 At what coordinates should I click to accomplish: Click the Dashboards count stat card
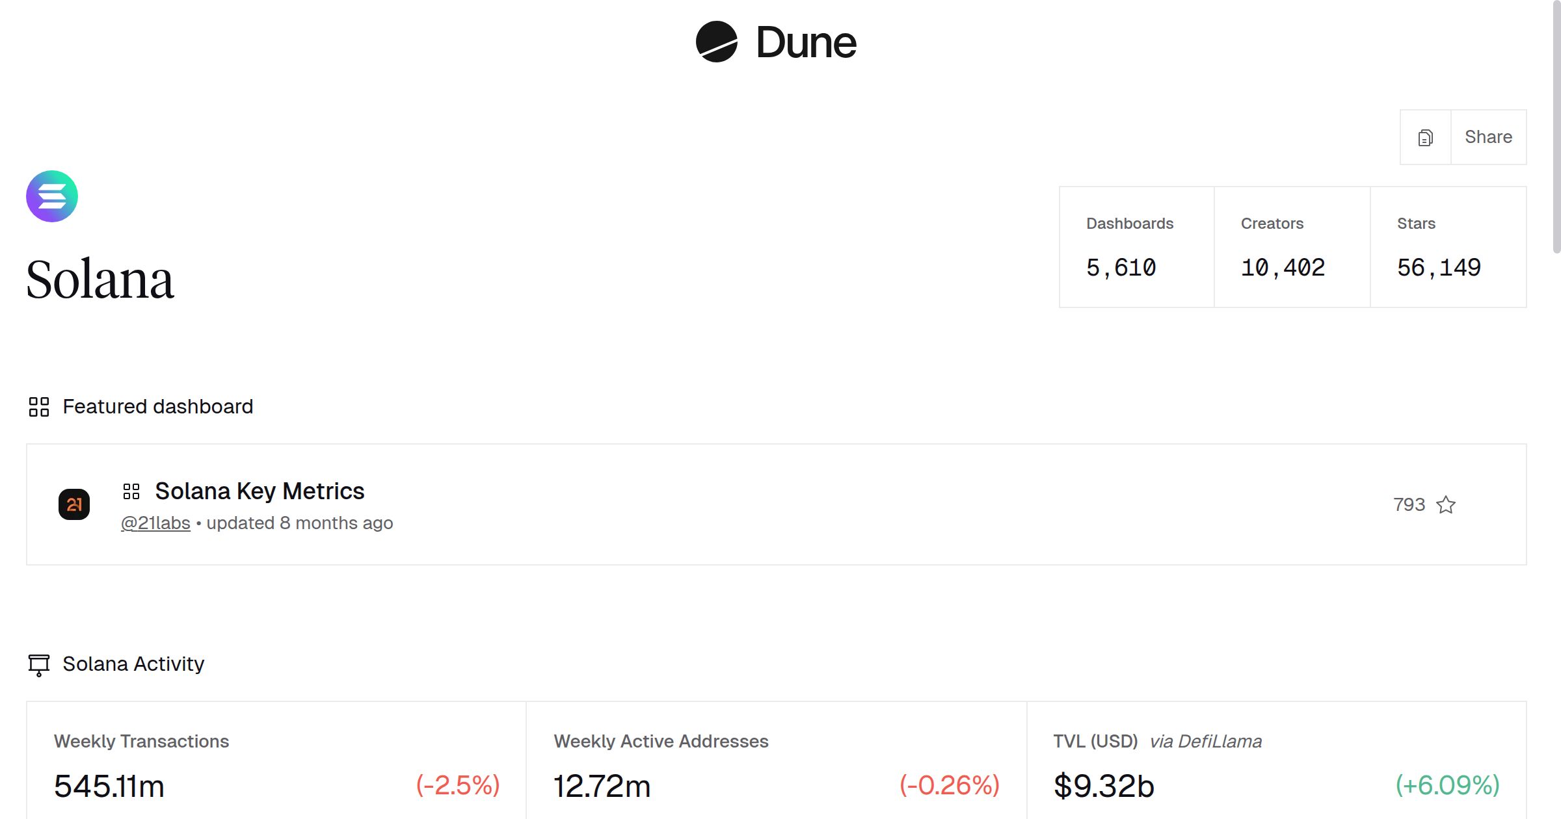pyautogui.click(x=1136, y=247)
